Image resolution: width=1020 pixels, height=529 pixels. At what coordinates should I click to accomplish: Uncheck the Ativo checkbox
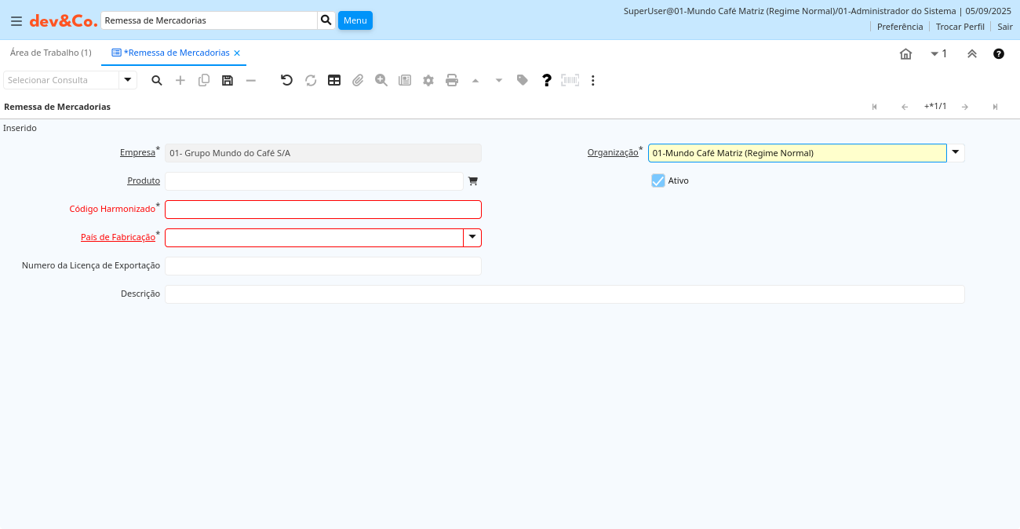(658, 181)
